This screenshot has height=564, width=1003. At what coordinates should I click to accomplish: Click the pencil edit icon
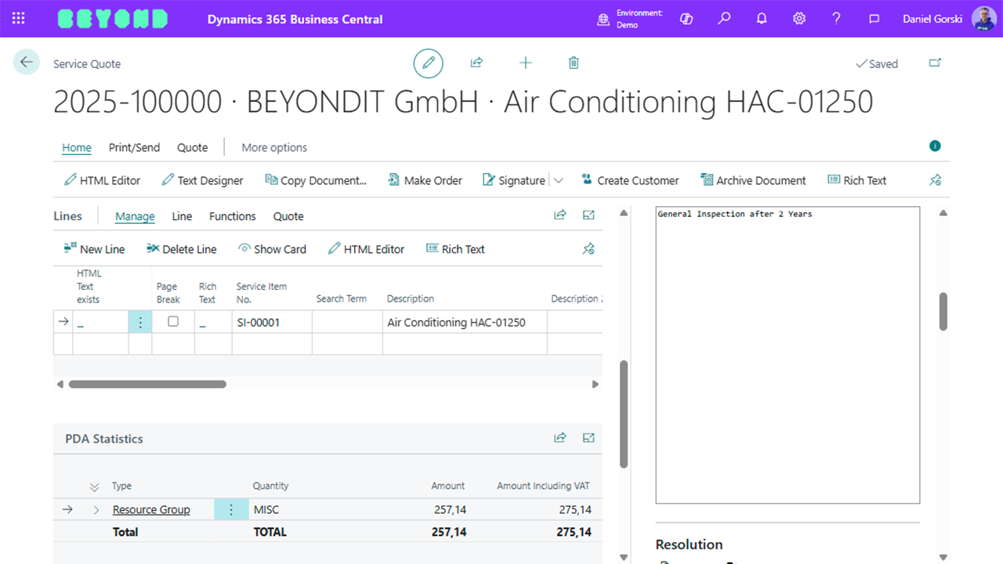(428, 63)
